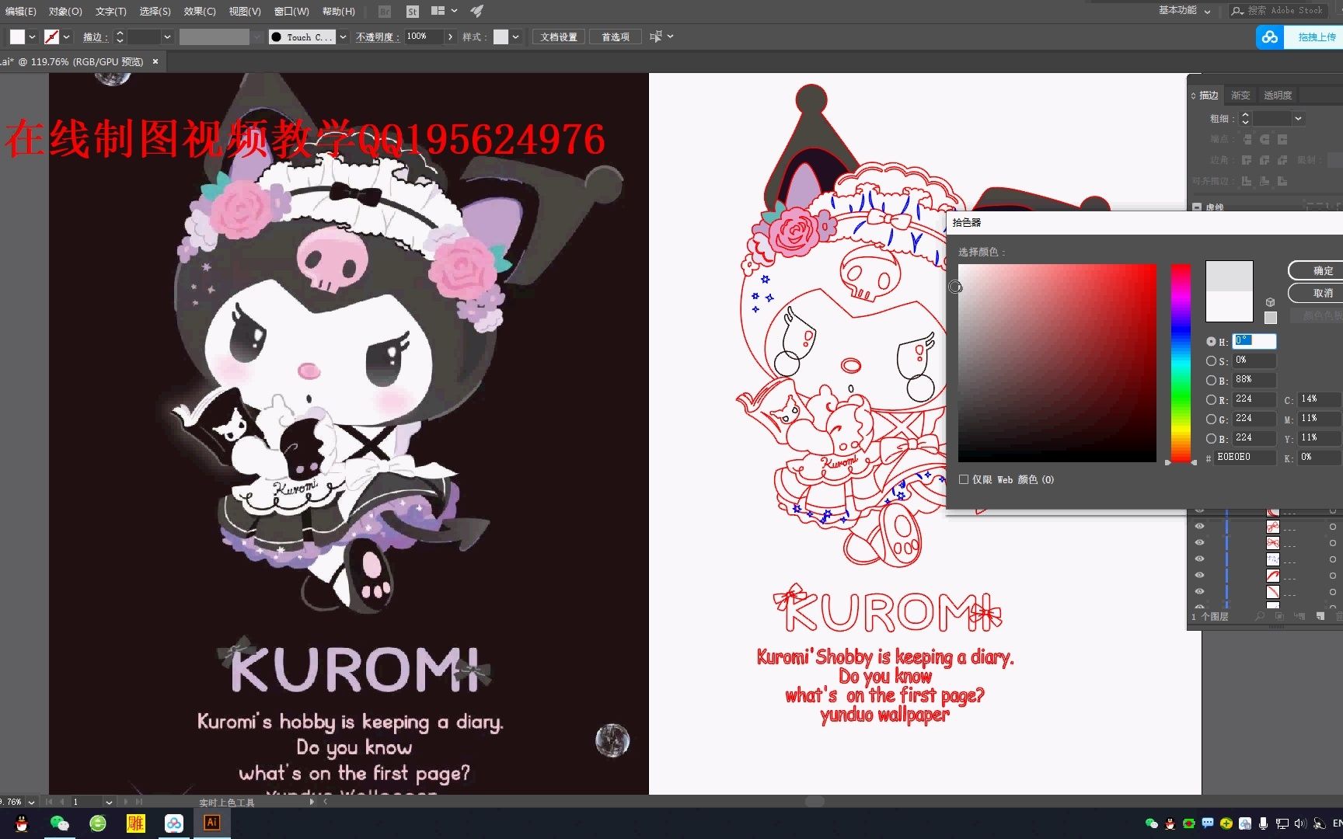The width and height of the screenshot is (1343, 839).
Task: Click the previous artboard arrow in status bar
Action: pyautogui.click(x=62, y=802)
